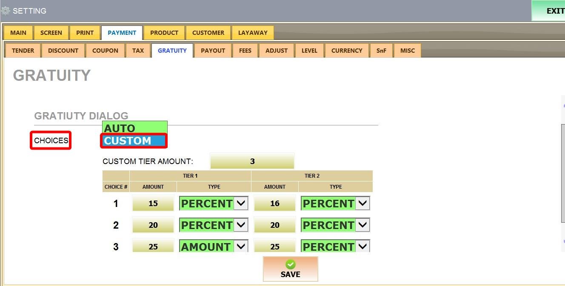The image size is (565, 286).
Task: Click the Custom Tier Amount field
Action: point(252,161)
